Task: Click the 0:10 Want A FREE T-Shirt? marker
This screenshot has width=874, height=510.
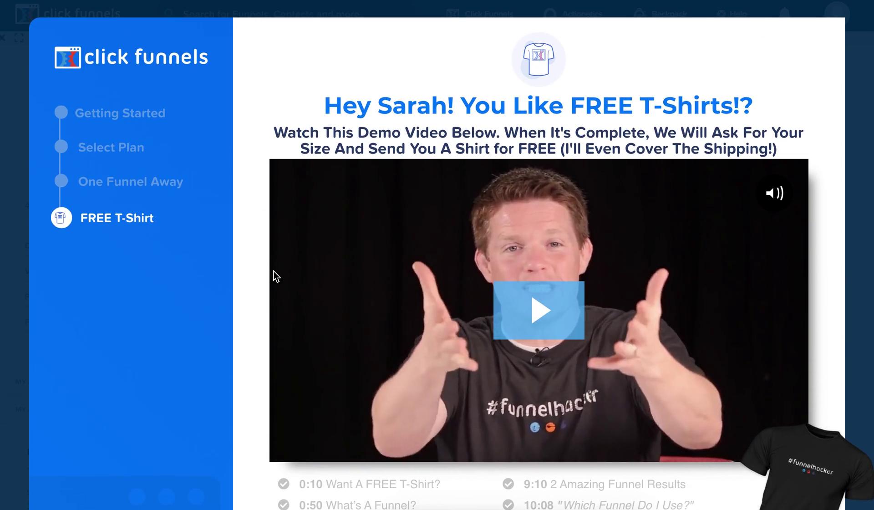Action: point(369,484)
